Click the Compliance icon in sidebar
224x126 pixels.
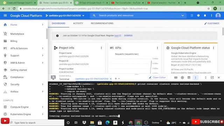(x=5, y=77)
